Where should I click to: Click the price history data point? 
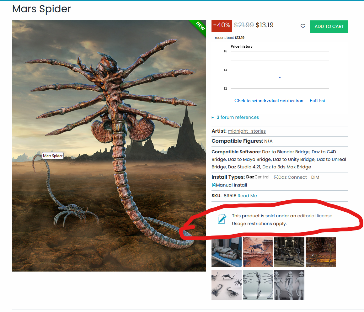(x=280, y=77)
